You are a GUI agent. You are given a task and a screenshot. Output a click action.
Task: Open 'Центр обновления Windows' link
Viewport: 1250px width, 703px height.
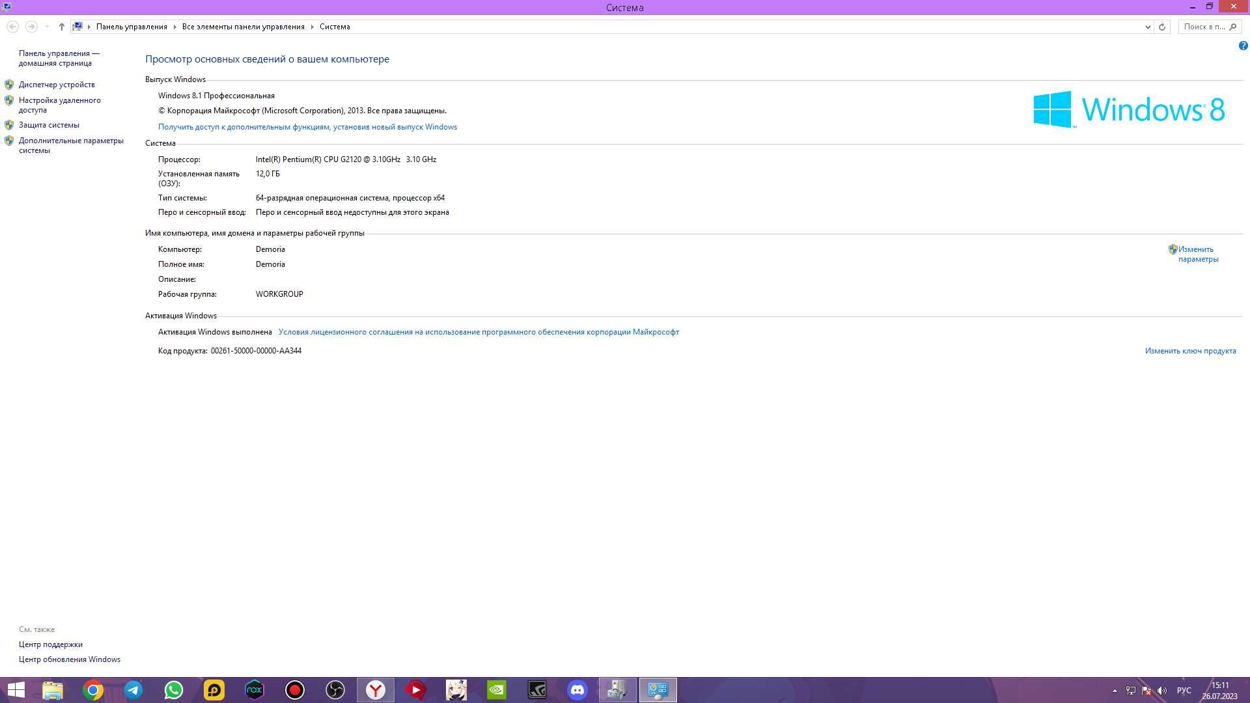70,659
